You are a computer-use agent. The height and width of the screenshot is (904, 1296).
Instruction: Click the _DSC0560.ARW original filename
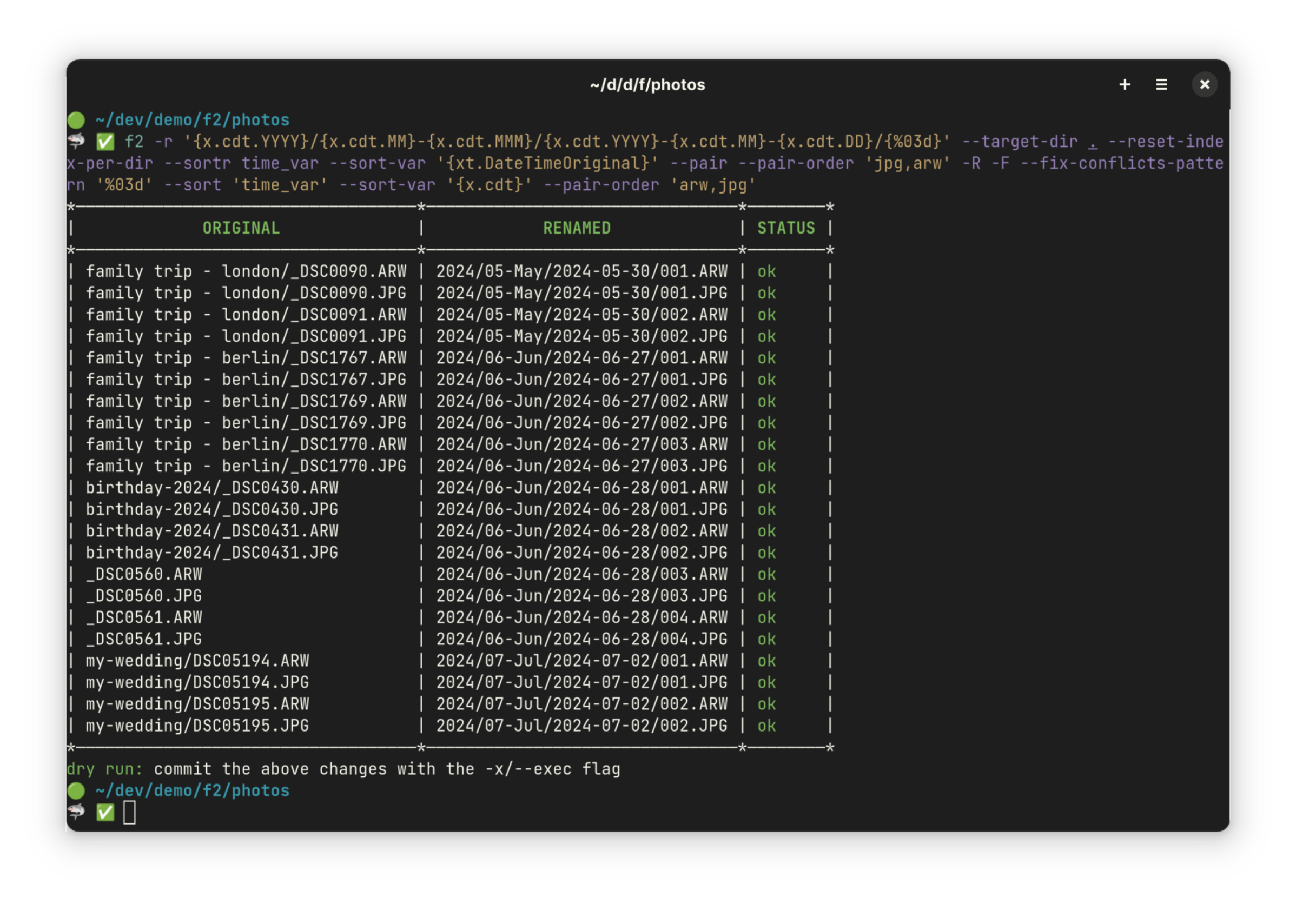tap(144, 574)
